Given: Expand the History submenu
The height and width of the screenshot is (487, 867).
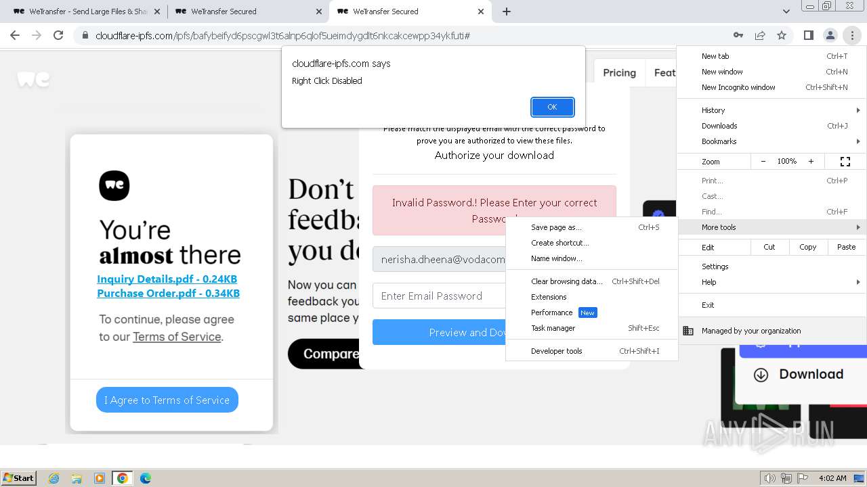Looking at the screenshot, I should pyautogui.click(x=772, y=110).
